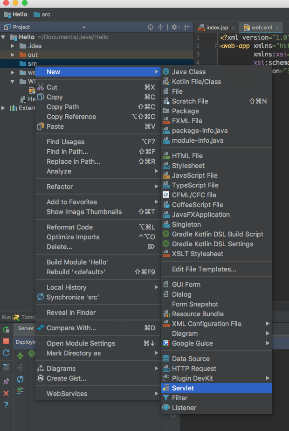This screenshot has height=431, width=289.
Task: Collapse the Hello project root node
Action: pos(3,37)
